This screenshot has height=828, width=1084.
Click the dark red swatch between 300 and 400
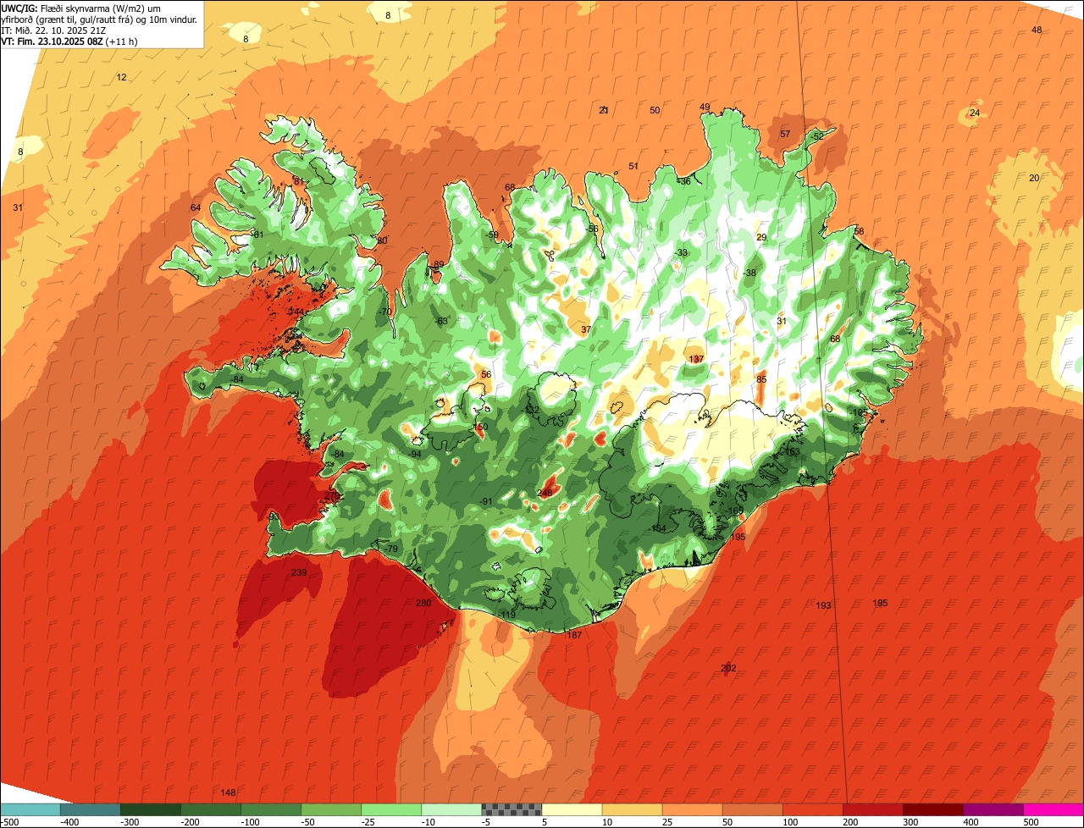933,809
